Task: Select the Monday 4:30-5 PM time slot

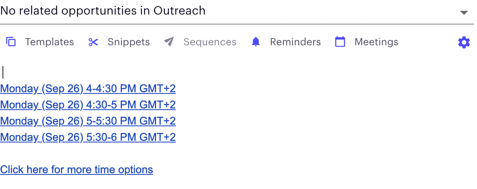Action: click(x=88, y=105)
